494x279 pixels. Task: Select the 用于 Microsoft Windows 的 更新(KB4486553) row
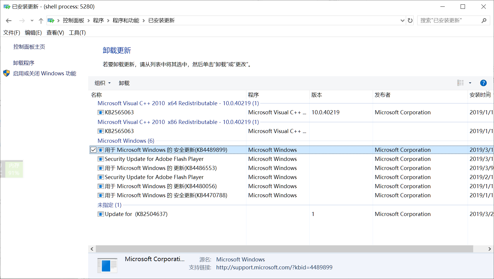point(161,168)
